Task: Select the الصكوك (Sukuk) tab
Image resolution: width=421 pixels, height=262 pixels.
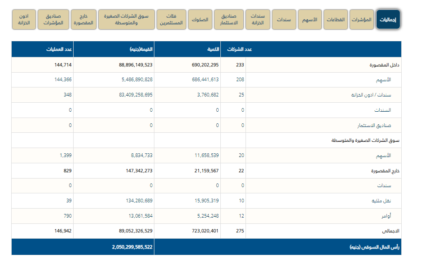Action: point(200,19)
